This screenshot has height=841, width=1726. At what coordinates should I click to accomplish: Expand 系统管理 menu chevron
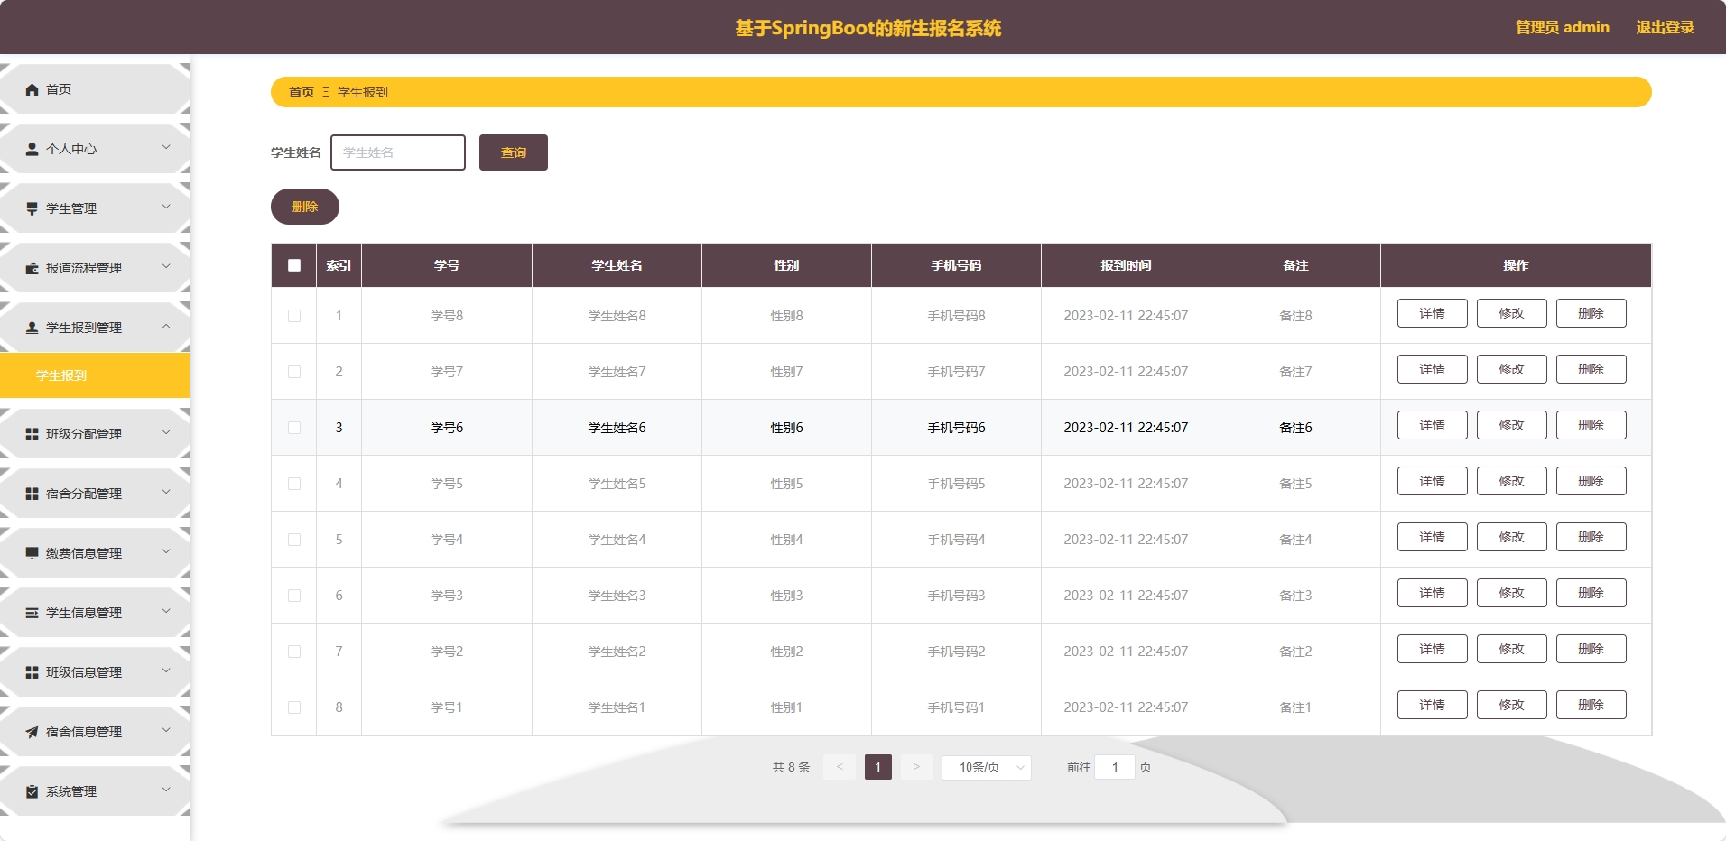point(166,790)
